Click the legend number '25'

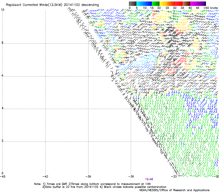(167, 8)
